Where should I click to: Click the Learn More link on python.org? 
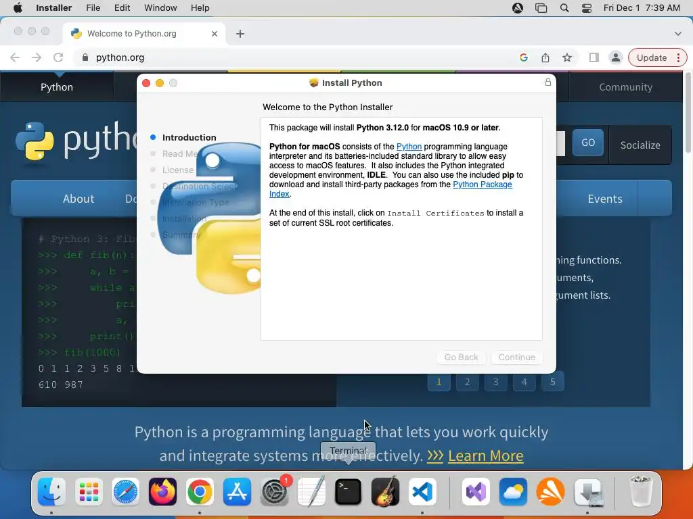(485, 455)
